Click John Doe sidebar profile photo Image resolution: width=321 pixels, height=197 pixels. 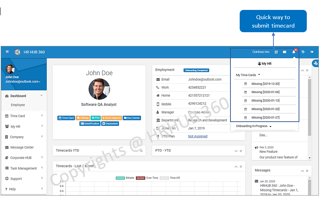pos(10,69)
